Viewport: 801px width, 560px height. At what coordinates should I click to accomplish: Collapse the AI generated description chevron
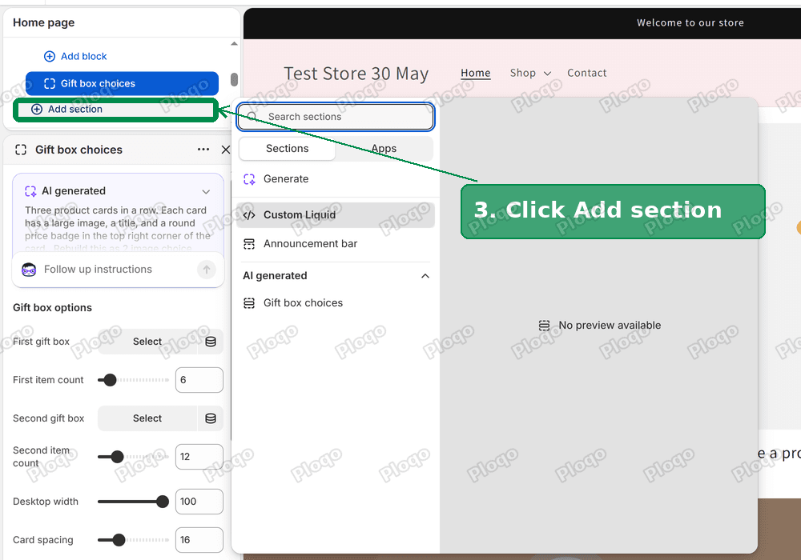click(206, 192)
